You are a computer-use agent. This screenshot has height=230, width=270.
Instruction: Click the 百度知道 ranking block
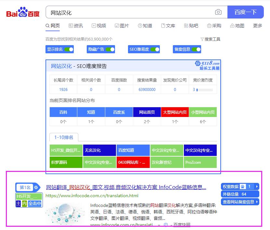coord(133,150)
